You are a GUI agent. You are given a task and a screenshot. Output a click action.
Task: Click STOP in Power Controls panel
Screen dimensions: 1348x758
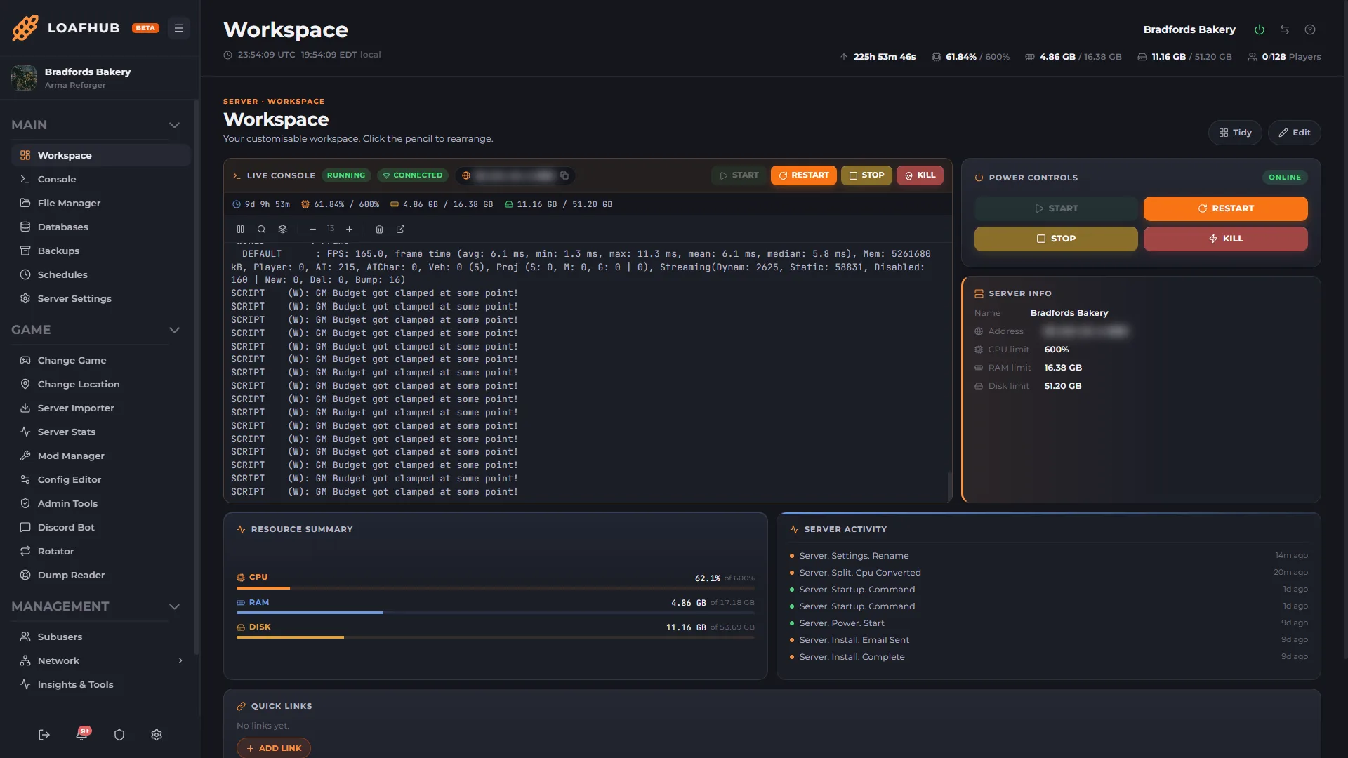[1056, 239]
